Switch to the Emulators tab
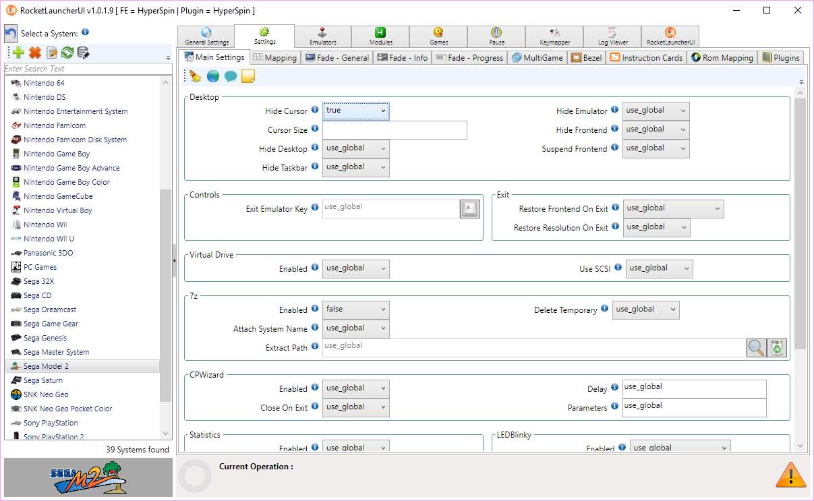 click(x=322, y=36)
